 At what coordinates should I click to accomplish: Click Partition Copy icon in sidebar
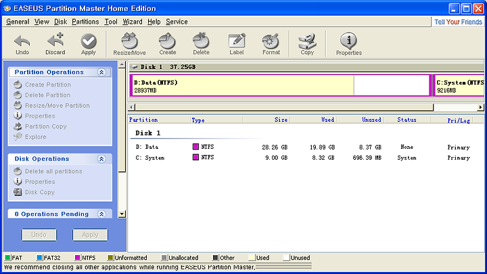(x=18, y=126)
